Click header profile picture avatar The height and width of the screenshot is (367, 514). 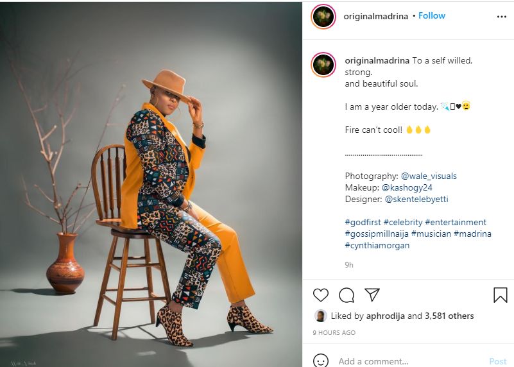[323, 17]
